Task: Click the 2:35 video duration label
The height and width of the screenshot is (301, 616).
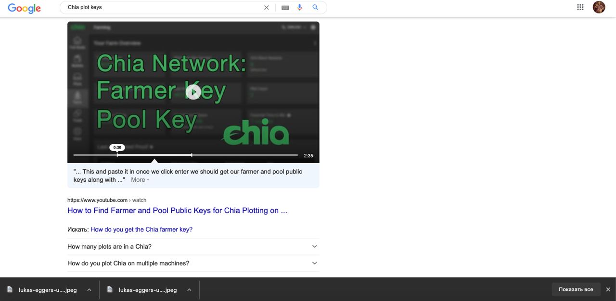Action: [308, 156]
